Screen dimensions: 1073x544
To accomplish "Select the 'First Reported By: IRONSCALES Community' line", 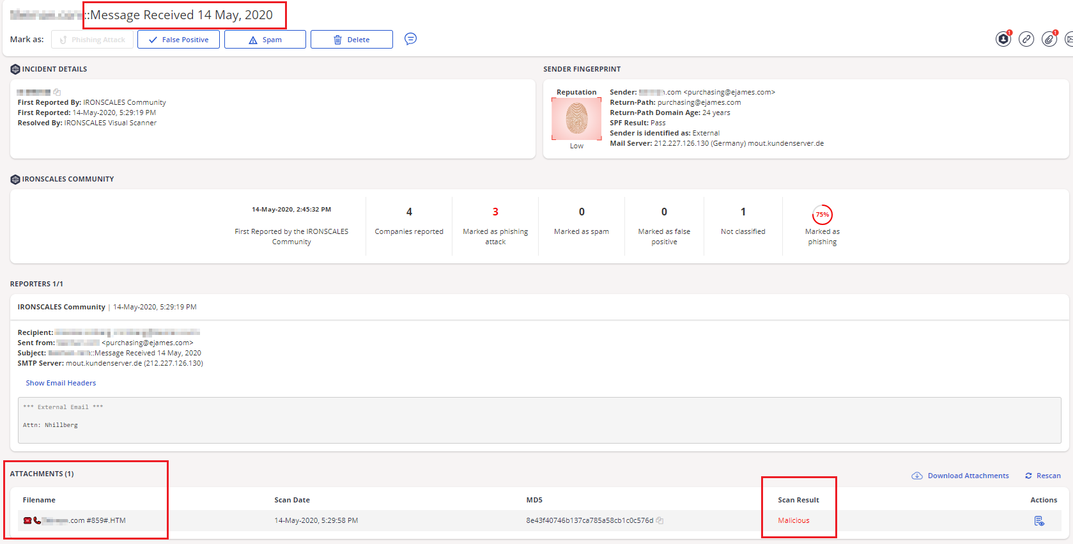I will [91, 102].
